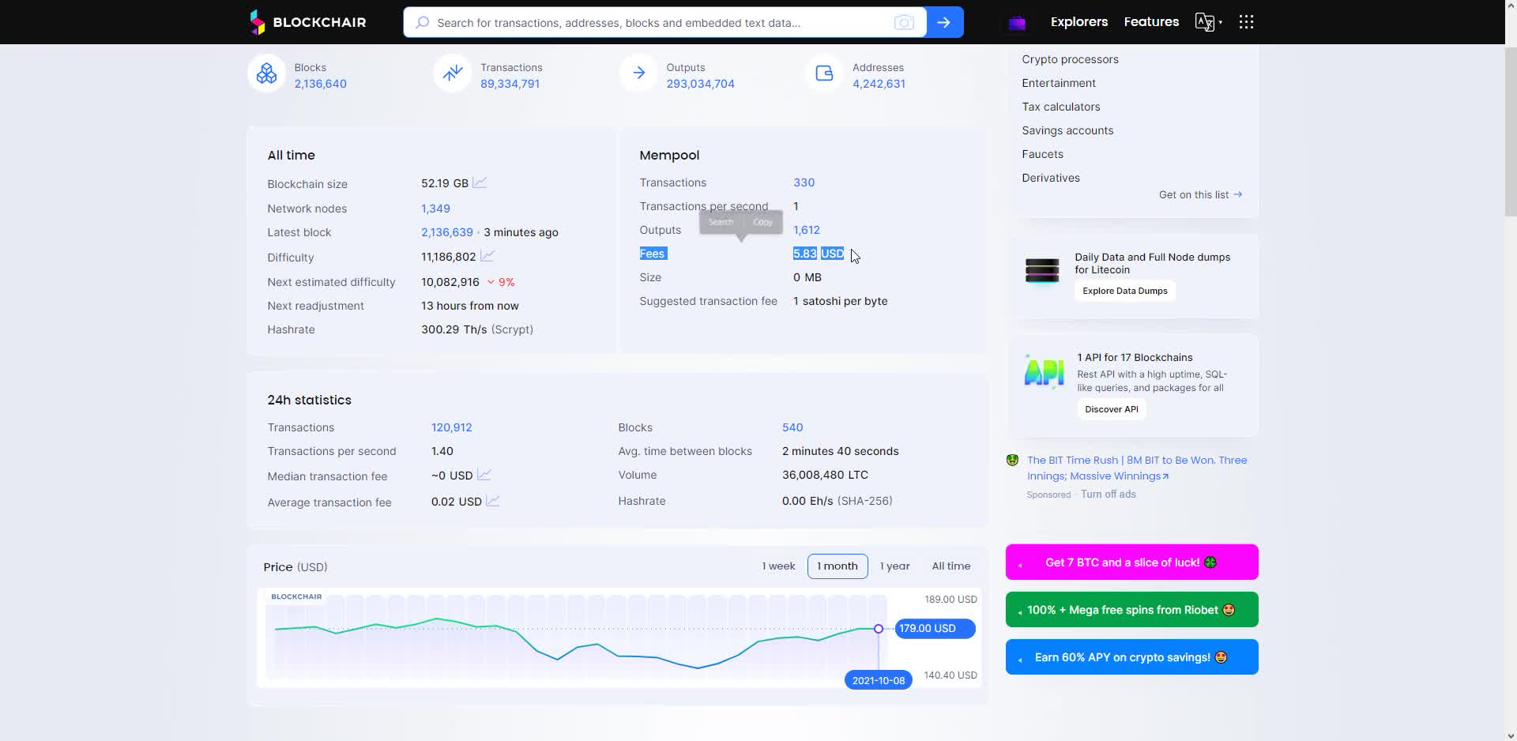Open the apps grid menu icon

click(x=1246, y=22)
